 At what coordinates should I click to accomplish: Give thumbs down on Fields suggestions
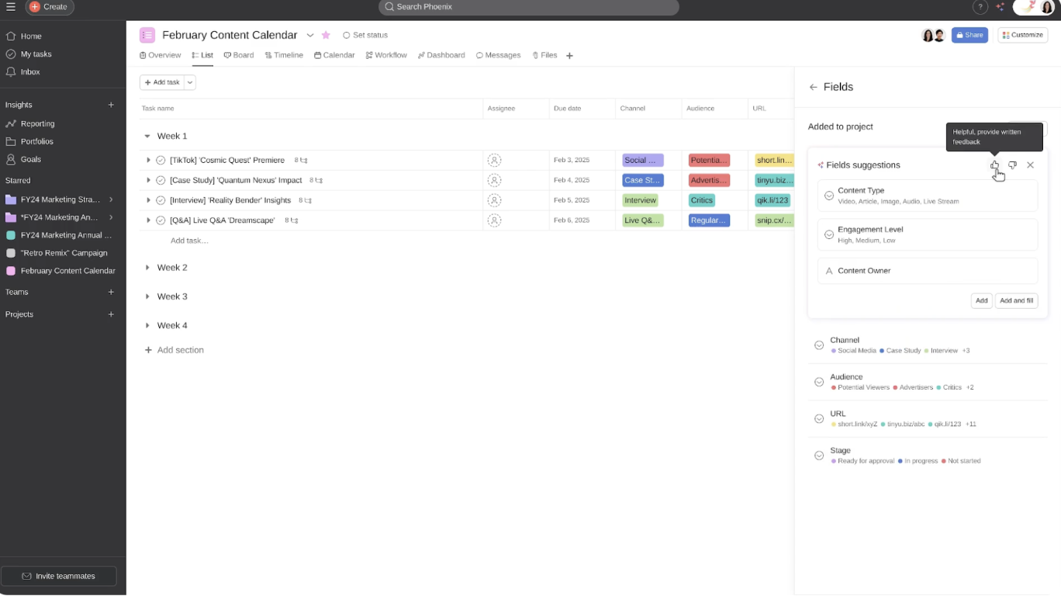(x=1012, y=165)
